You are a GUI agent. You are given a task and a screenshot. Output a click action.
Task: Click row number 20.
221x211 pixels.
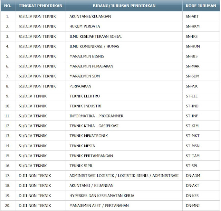[8, 205]
